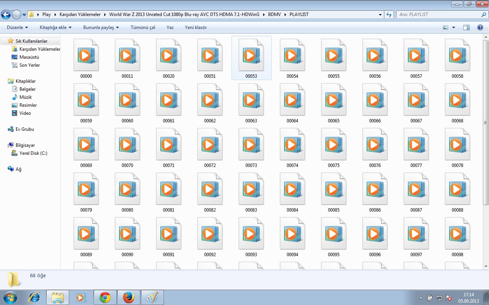Viewport: 489px width, 305px height.
Task: Navigate to BDMV in the address path
Action: [274, 14]
